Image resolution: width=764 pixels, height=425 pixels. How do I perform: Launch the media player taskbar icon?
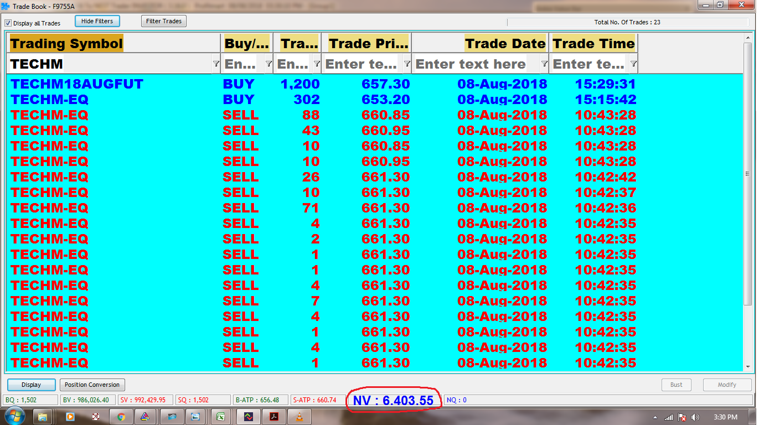click(70, 417)
